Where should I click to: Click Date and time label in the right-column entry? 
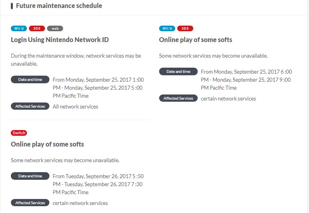(x=178, y=72)
